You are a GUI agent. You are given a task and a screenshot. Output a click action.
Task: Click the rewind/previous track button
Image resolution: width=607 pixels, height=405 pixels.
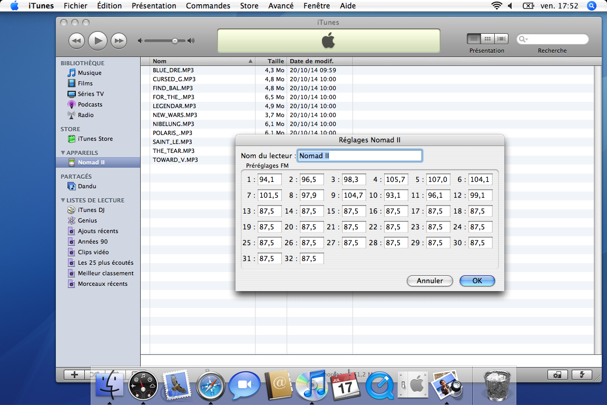[76, 41]
